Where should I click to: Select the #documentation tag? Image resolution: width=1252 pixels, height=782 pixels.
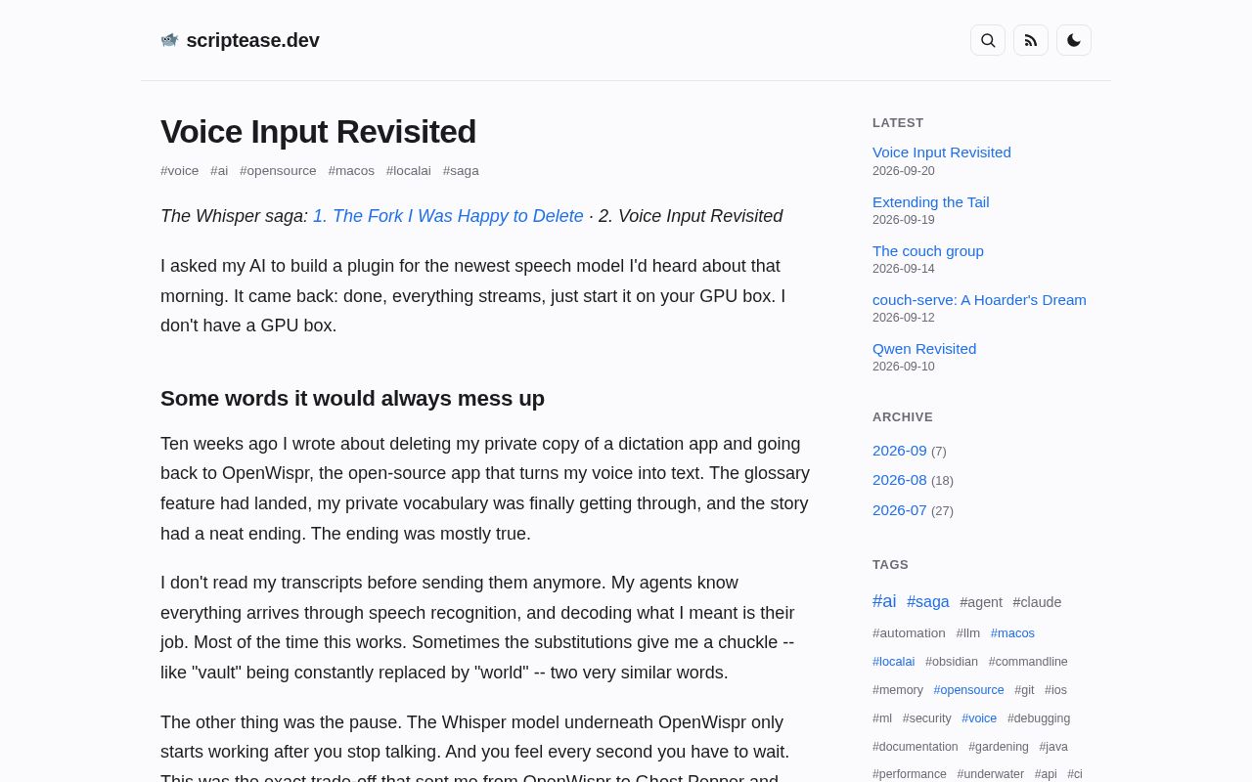[916, 747]
